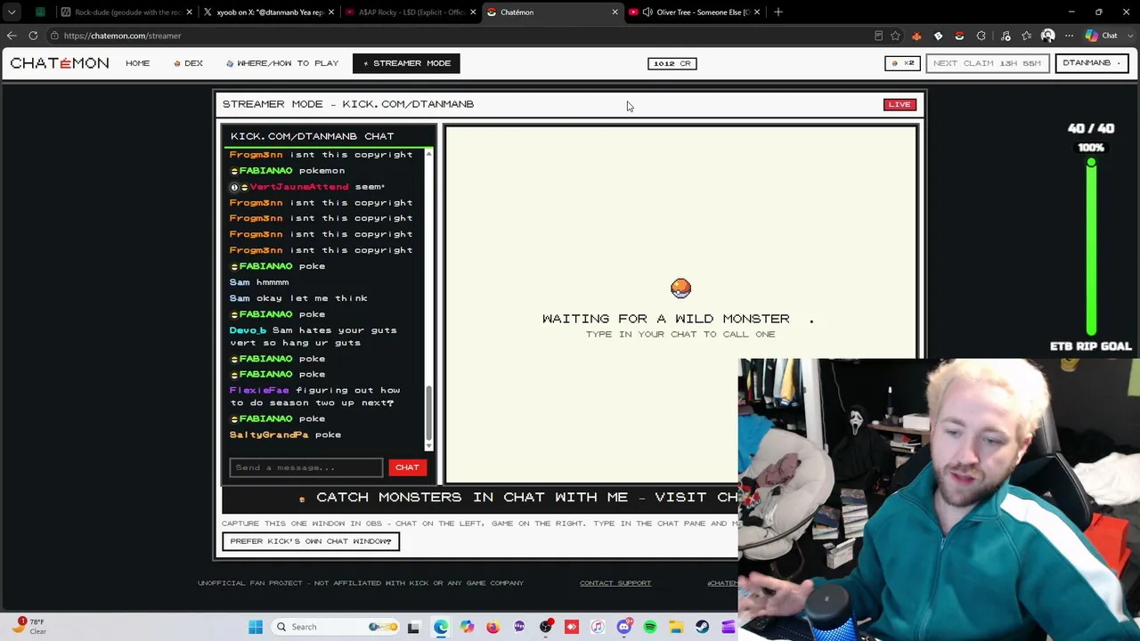Click the KICK.COM/DTANMANB CHAT header
The image size is (1140, 641).
tap(312, 136)
